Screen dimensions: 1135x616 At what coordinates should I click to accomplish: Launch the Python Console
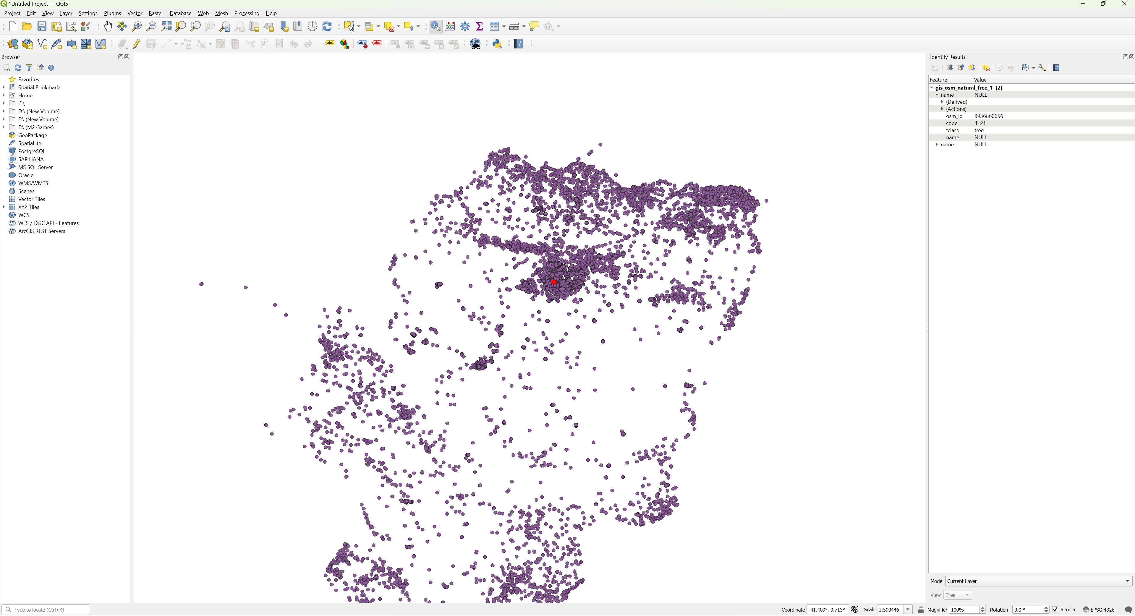(x=497, y=44)
